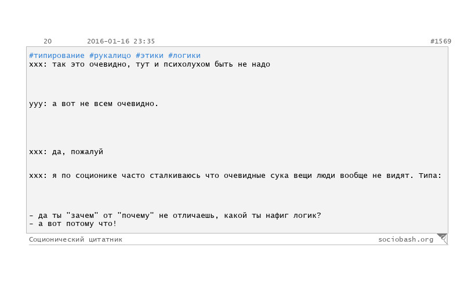Click the line '- а вот потому что!'
Image resolution: width=471 pixels, height=288 pixels.
click(x=73, y=224)
